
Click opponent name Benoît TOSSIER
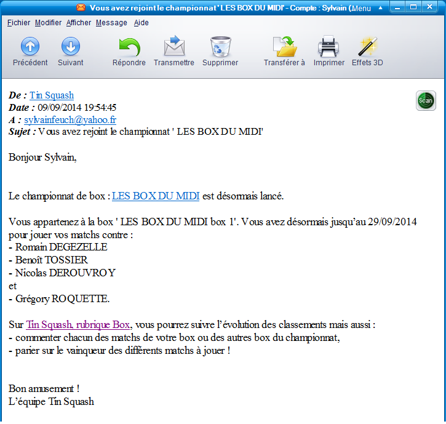coord(52,260)
